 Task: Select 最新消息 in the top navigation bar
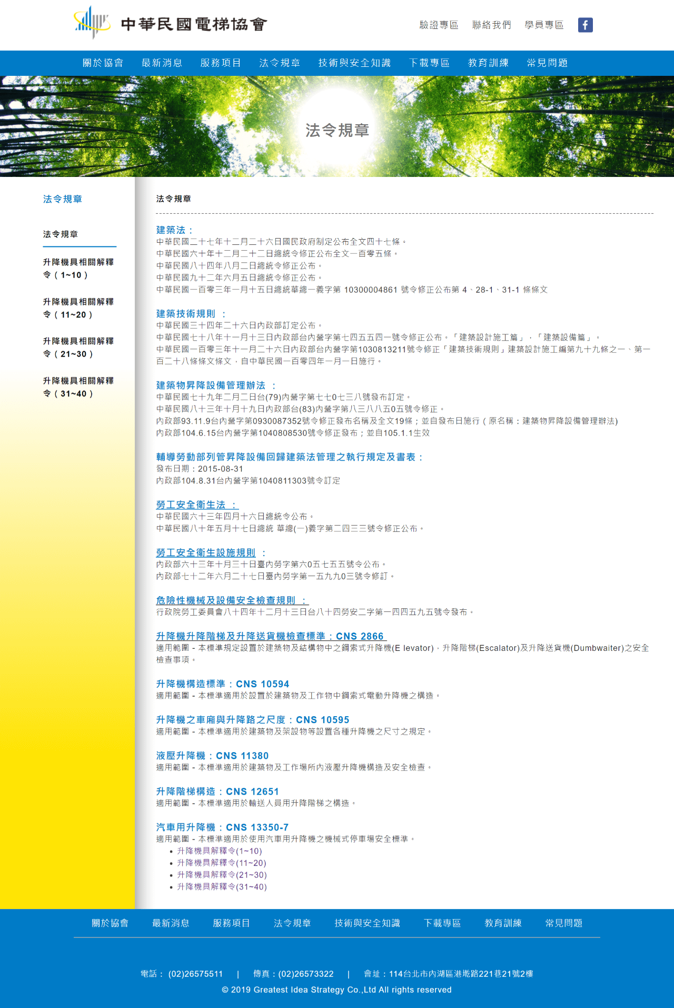pyautogui.click(x=162, y=63)
